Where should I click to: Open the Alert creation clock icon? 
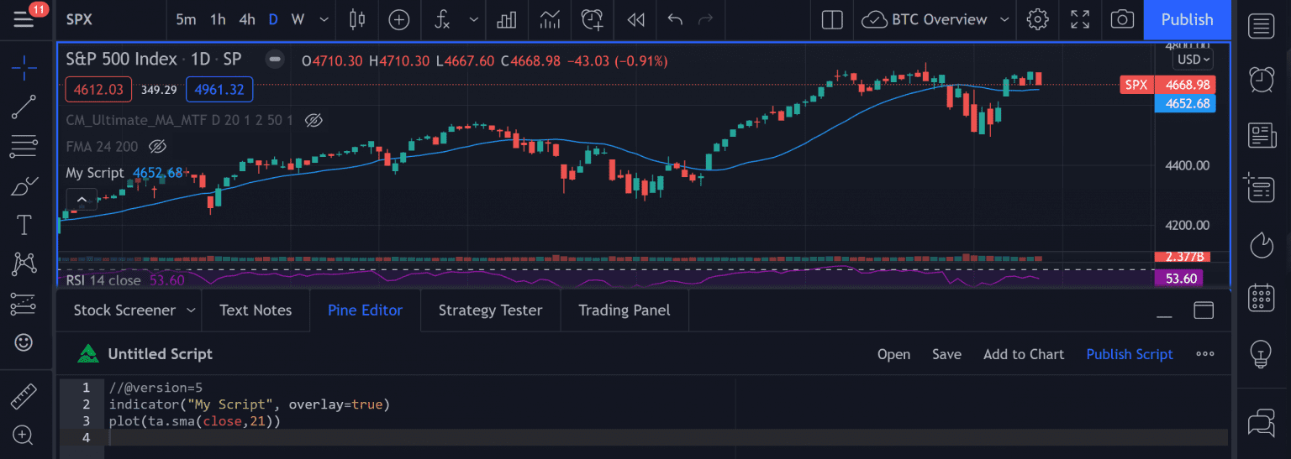click(593, 19)
